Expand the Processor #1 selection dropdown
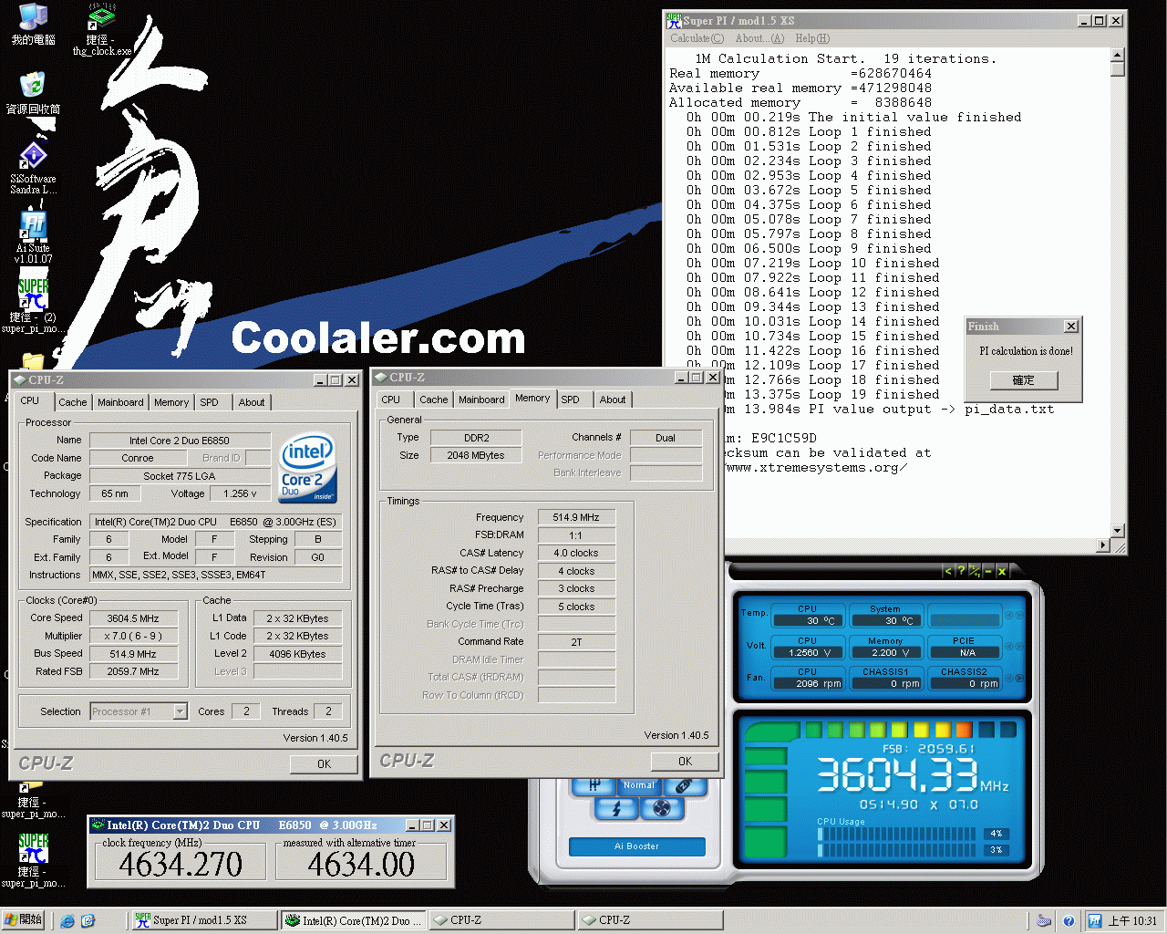 [181, 711]
